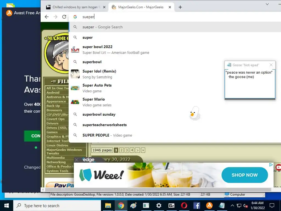The image size is (281, 211).
Task: Click the Super Auto Pets game thumbnail
Action: pos(75,88)
